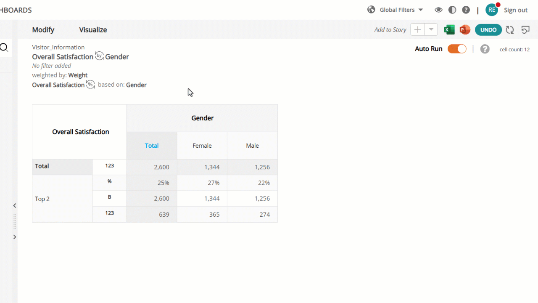This screenshot has width=538, height=303.
Task: Select the Male column header
Action: (253, 146)
